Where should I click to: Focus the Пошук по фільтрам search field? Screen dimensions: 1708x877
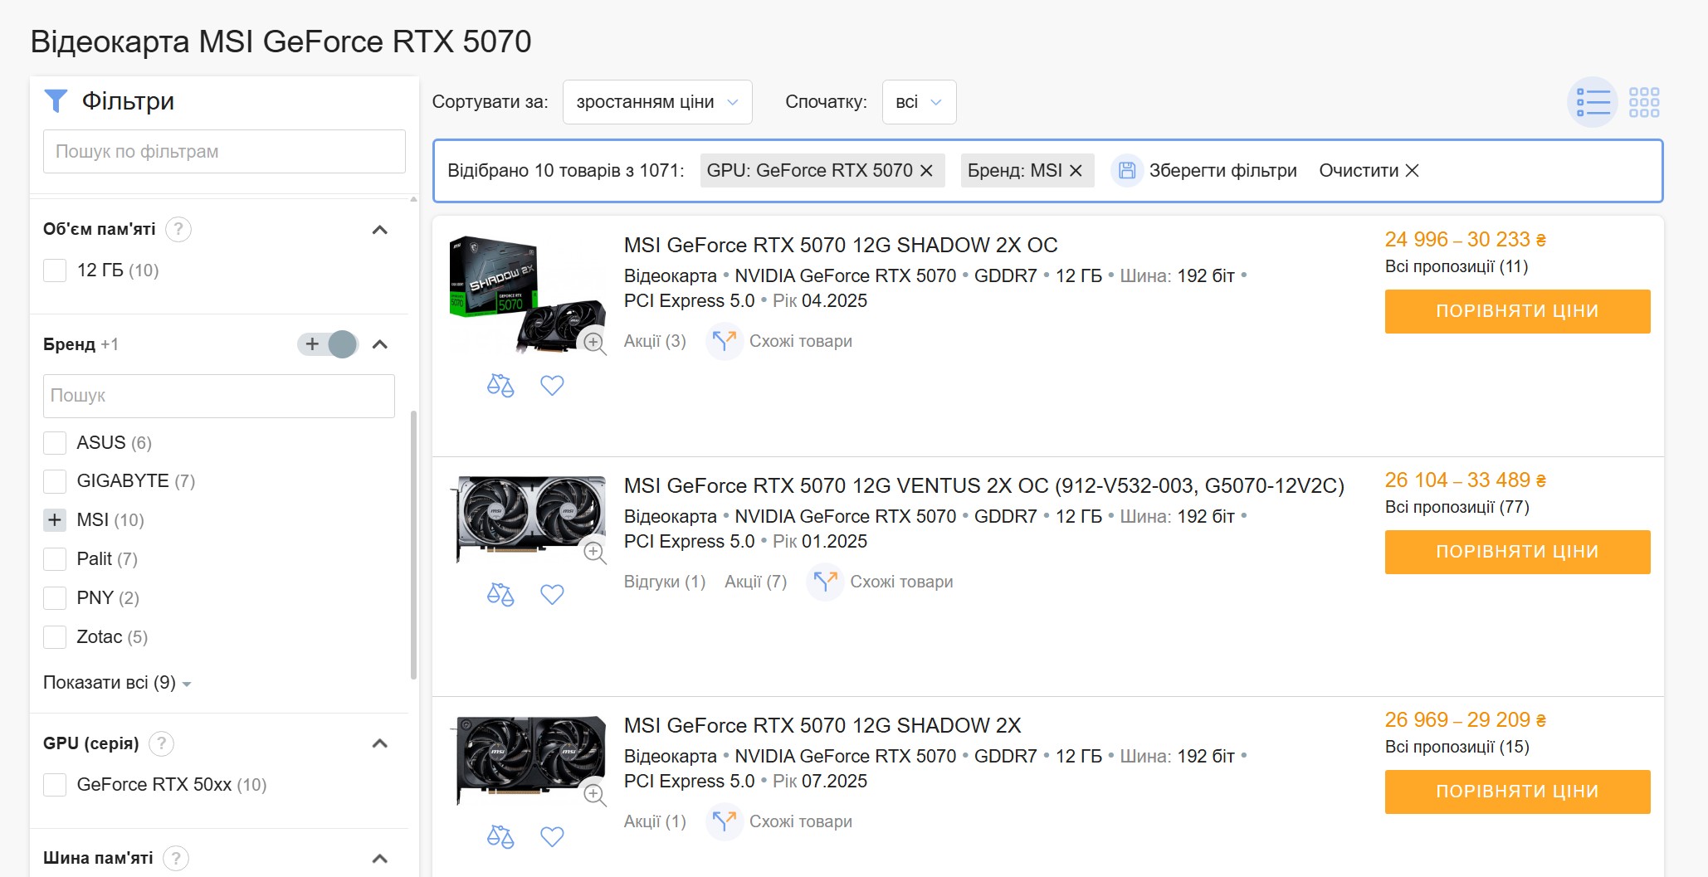pyautogui.click(x=224, y=151)
